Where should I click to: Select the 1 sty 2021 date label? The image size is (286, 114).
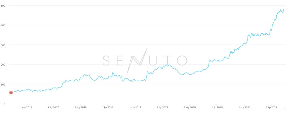pyautogui.click(x=245, y=107)
